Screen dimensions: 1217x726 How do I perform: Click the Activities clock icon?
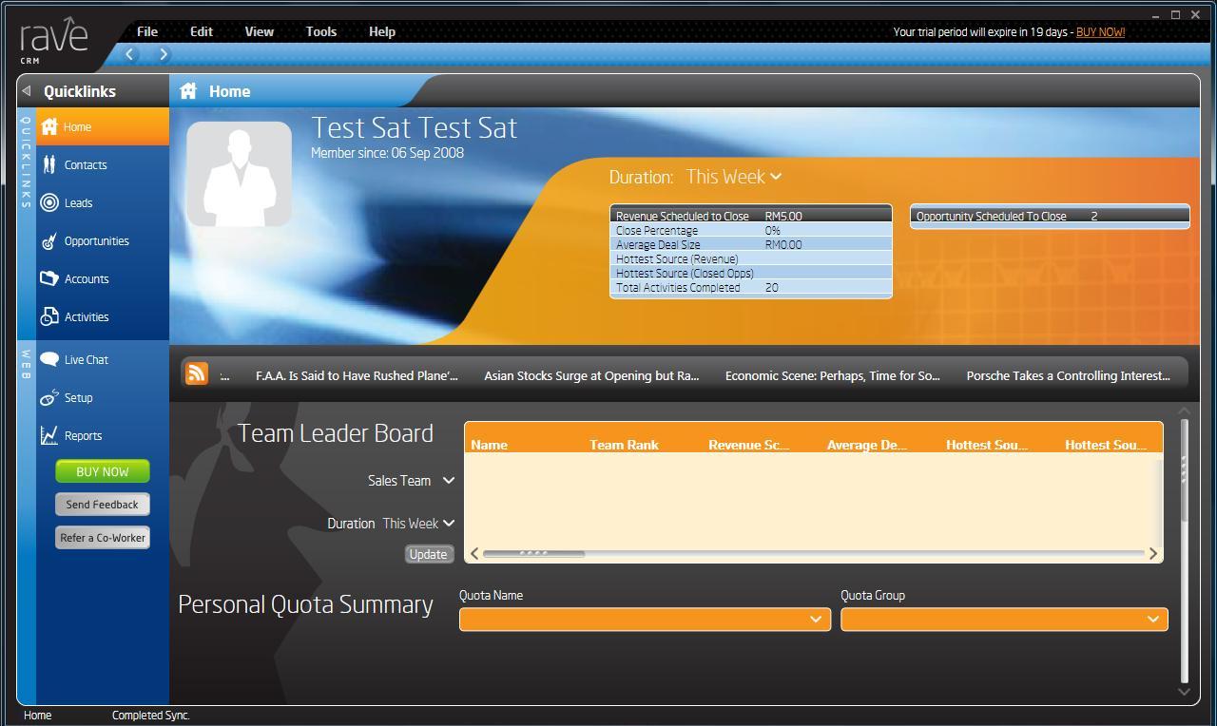(x=49, y=317)
